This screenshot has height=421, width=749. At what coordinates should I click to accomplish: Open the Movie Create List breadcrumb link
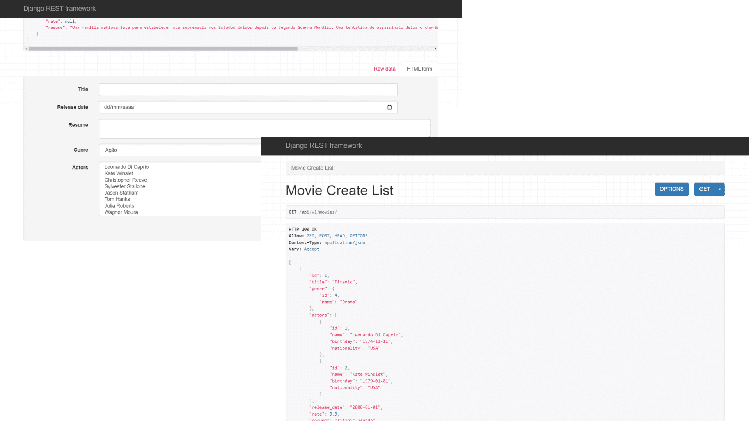312,168
